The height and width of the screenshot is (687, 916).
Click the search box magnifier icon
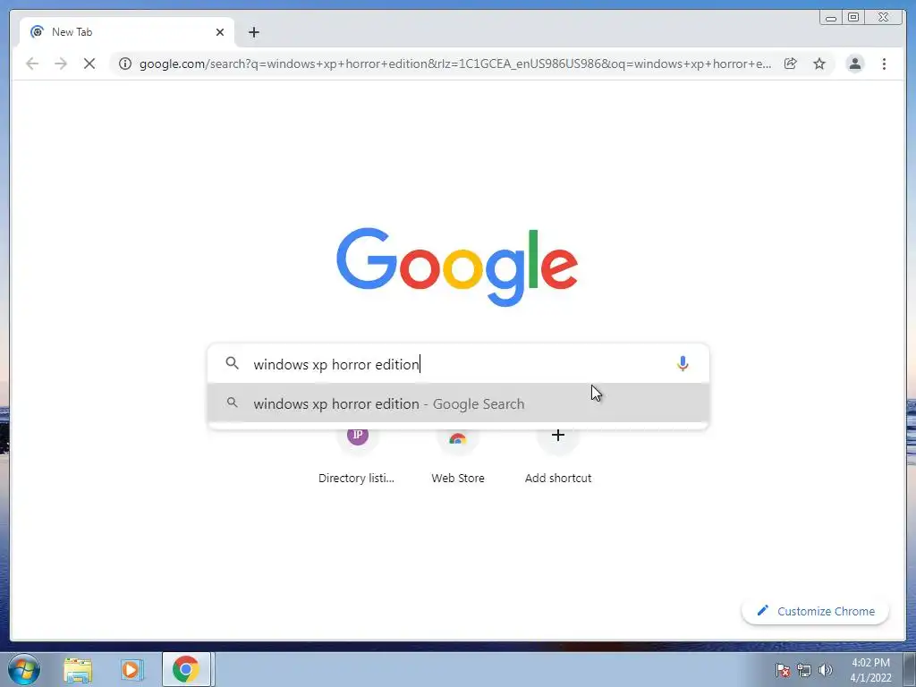tap(232, 363)
